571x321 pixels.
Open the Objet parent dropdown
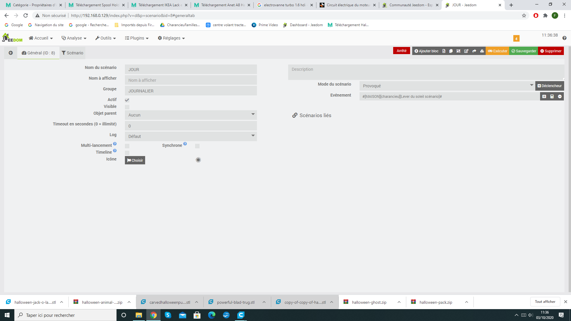coord(191,115)
